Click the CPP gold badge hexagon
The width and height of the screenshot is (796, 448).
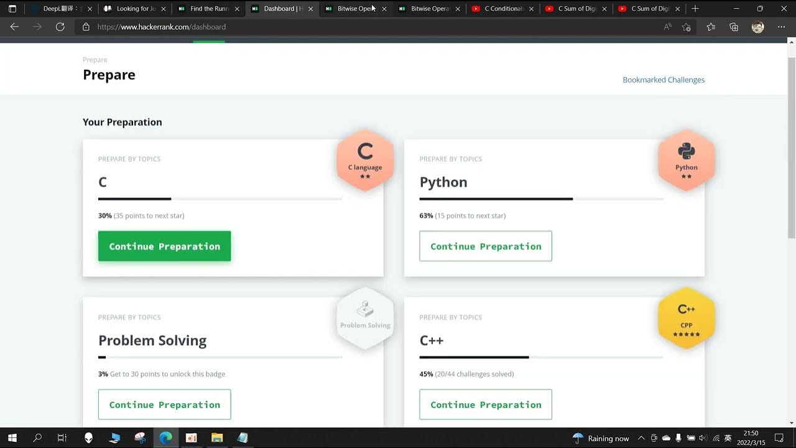coord(687,318)
